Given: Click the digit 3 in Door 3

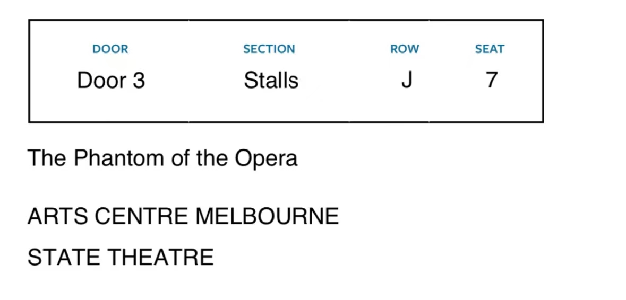Looking at the screenshot, I should tap(139, 81).
